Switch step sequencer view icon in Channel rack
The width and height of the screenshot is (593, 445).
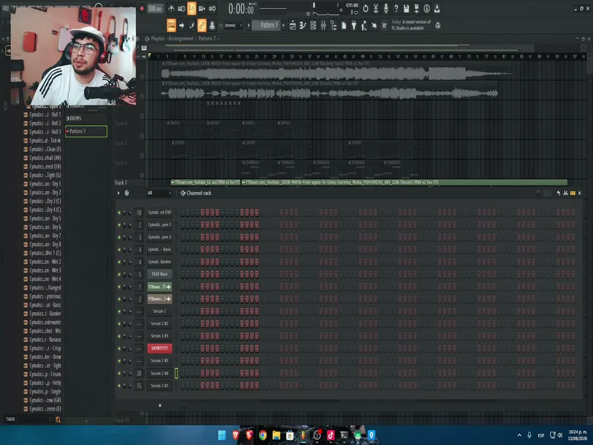[573, 193]
